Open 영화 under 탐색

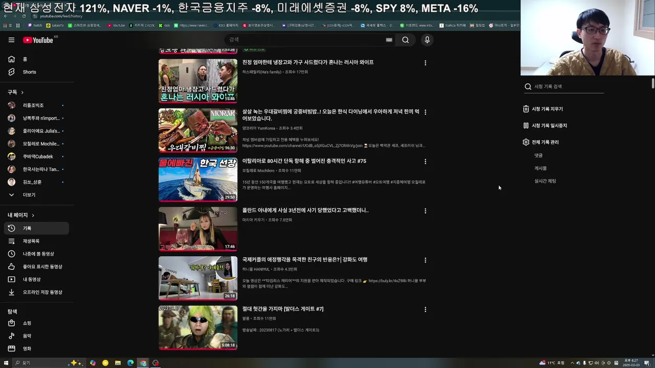(36, 349)
